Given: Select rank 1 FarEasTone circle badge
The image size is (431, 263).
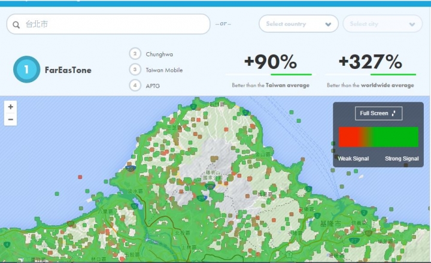Looking at the screenshot, I should tap(27, 69).
